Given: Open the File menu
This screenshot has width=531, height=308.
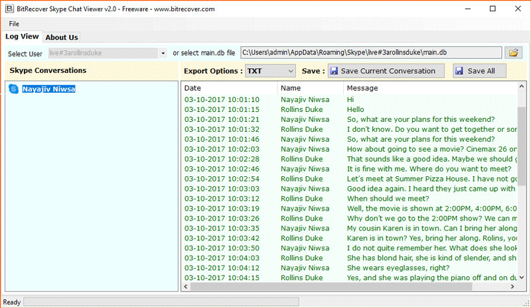Looking at the screenshot, I should point(14,24).
